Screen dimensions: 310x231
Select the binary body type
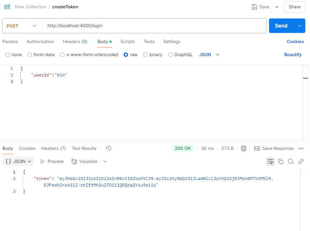click(x=145, y=55)
